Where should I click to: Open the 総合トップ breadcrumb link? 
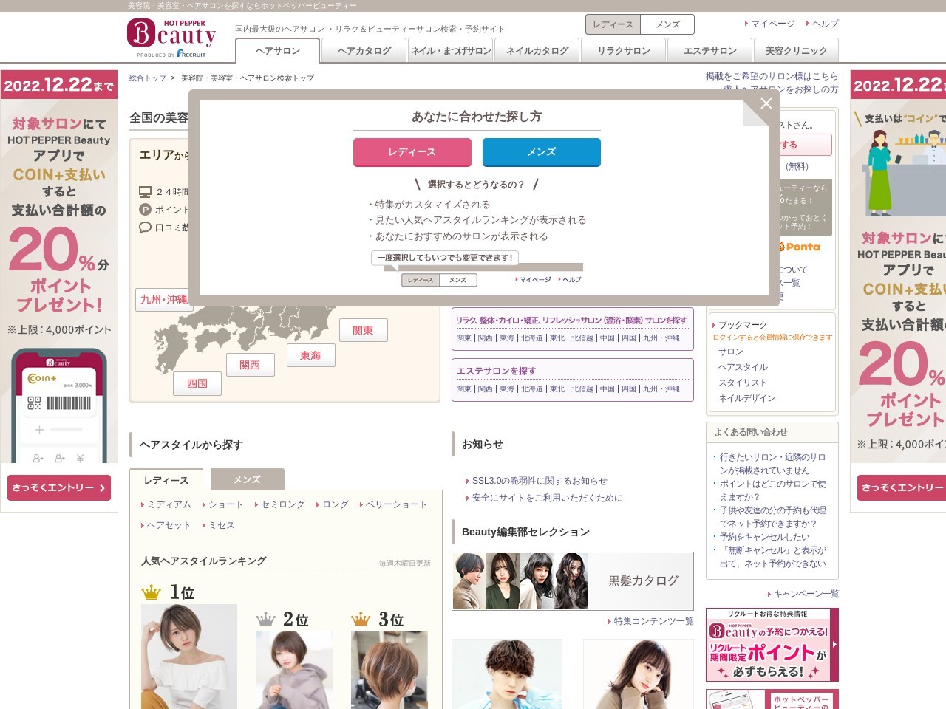147,78
